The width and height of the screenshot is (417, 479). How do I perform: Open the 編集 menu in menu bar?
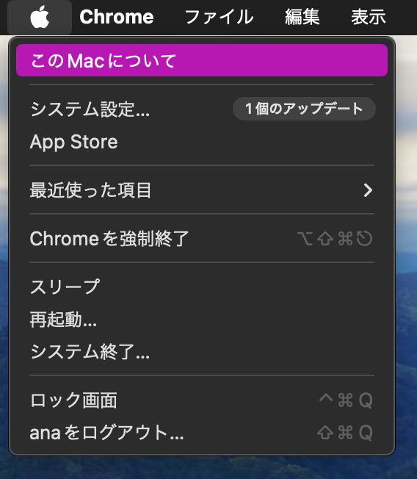coord(302,17)
